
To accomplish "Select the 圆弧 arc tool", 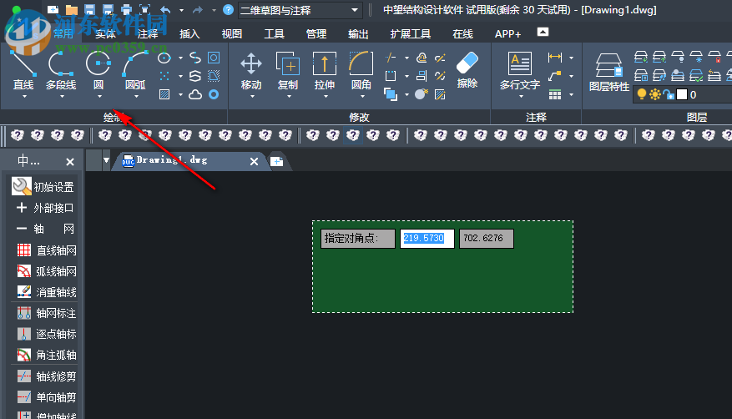I will (x=135, y=70).
